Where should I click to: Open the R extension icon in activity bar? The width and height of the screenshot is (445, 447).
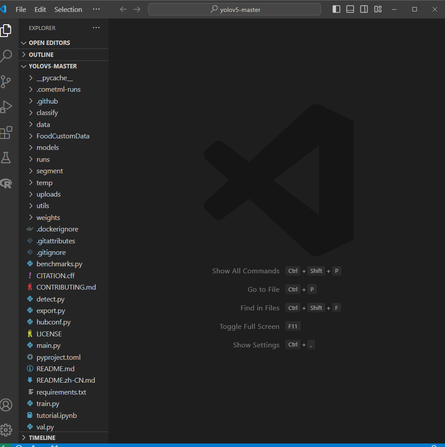pyautogui.click(x=6, y=183)
